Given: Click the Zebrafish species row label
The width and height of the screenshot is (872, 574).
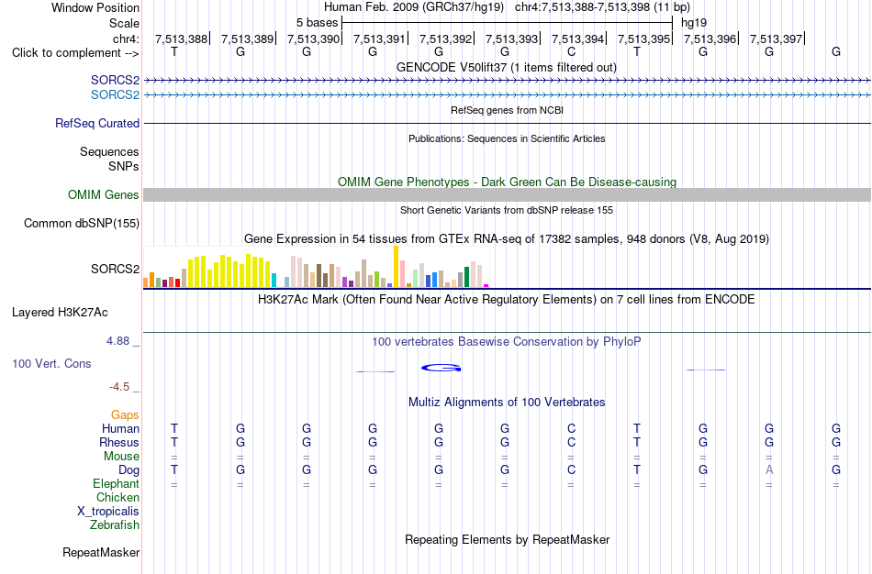Looking at the screenshot, I should 115,525.
